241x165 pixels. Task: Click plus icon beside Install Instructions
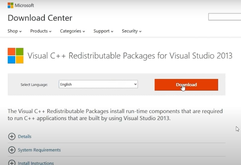point(12,163)
